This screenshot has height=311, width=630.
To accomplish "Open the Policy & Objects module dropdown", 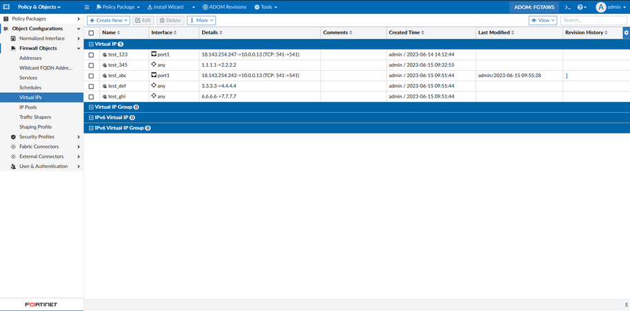I will [39, 7].
